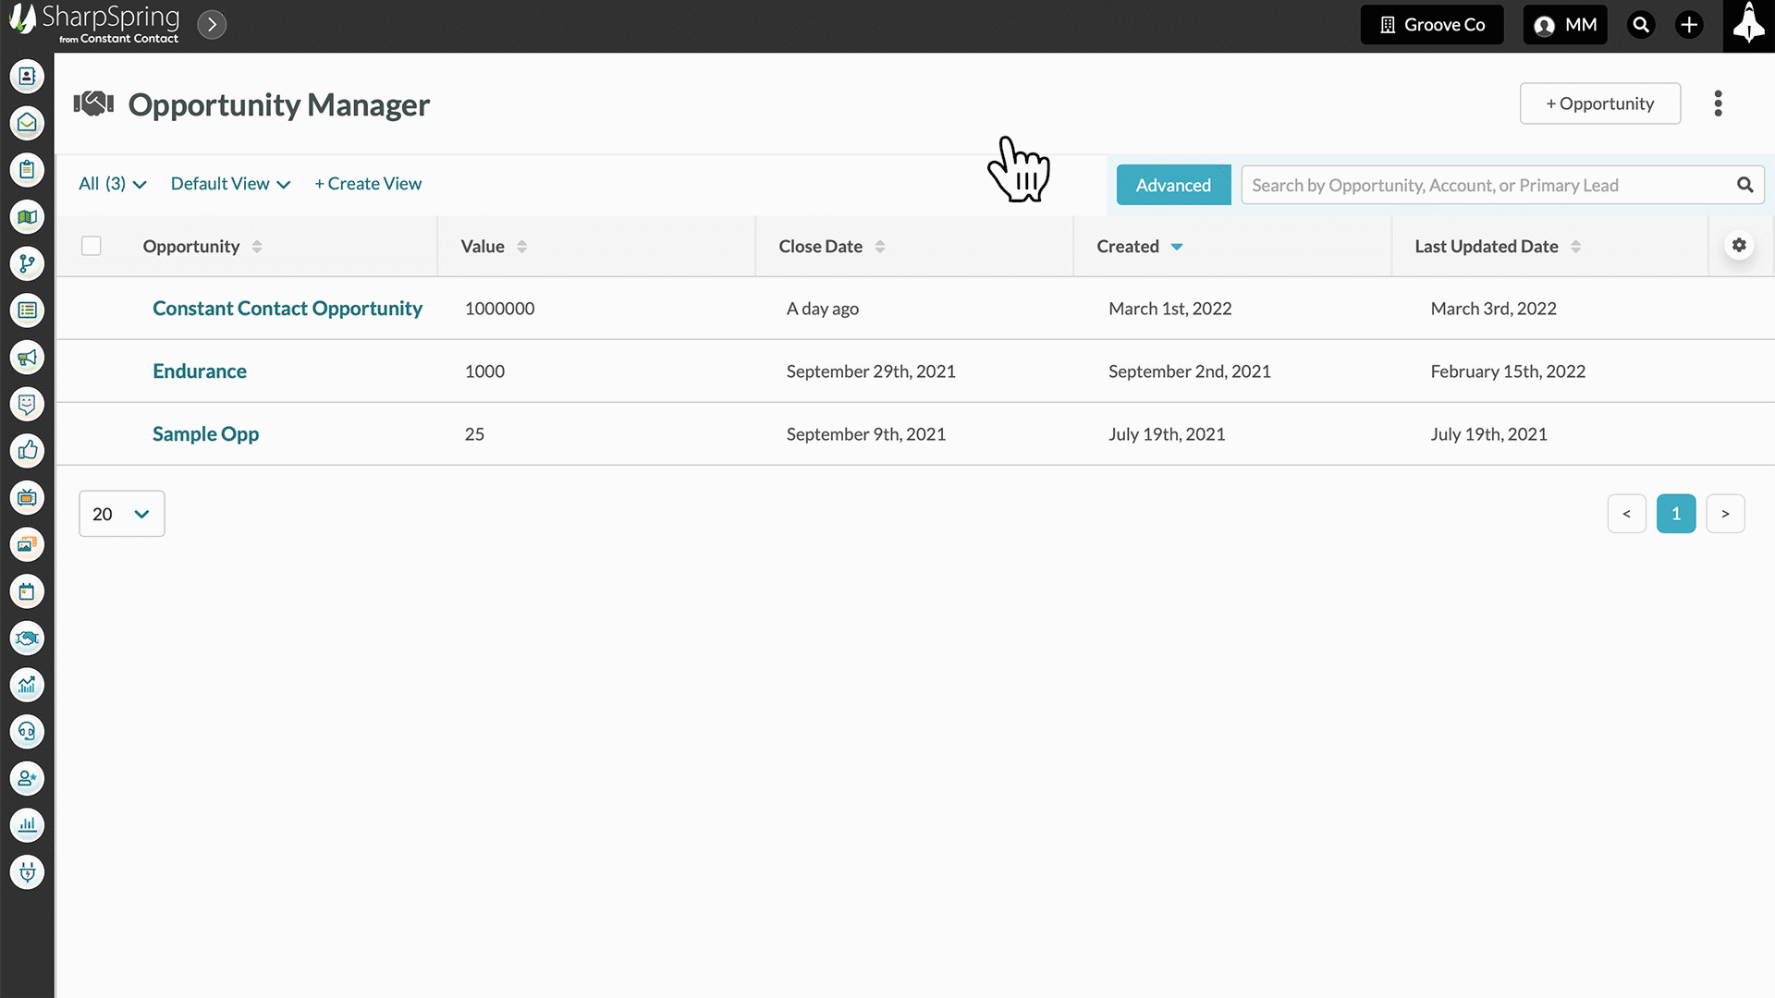Screen dimensions: 1775x998
Task: Open the megaphone campaigns sidebar icon
Action: (27, 358)
